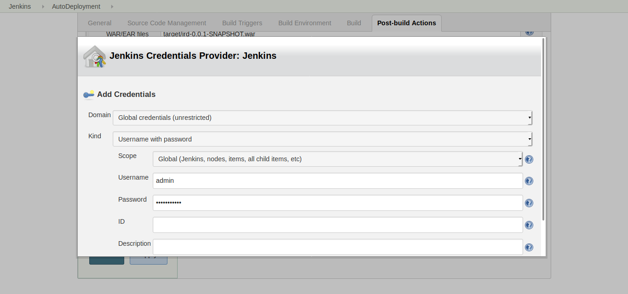Click the ID input field
This screenshot has width=628, height=294.
[338, 225]
